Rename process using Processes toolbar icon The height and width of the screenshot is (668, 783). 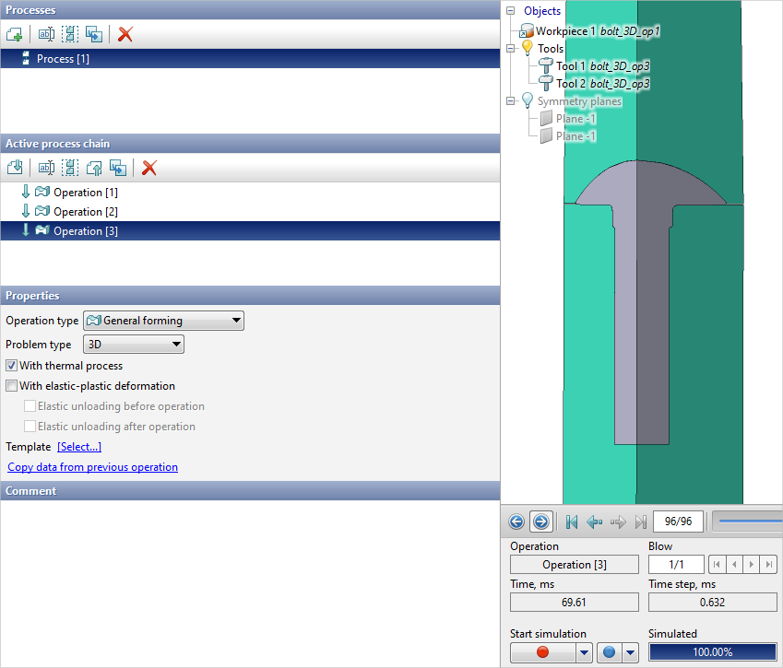point(46,34)
